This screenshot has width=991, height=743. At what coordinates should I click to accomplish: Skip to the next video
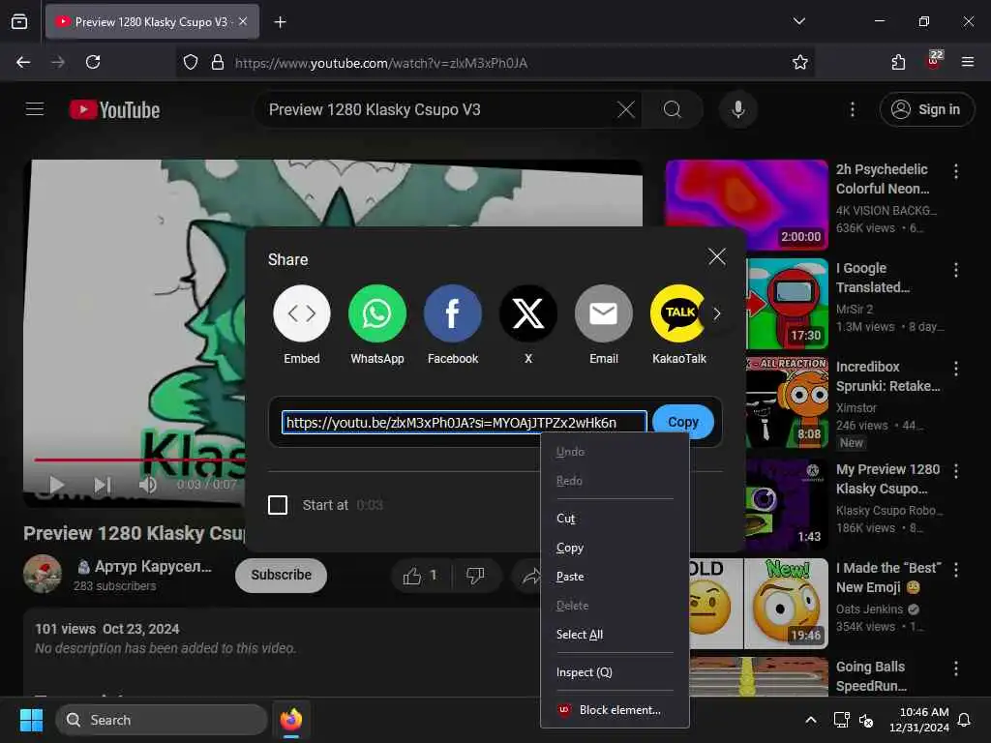click(x=102, y=485)
